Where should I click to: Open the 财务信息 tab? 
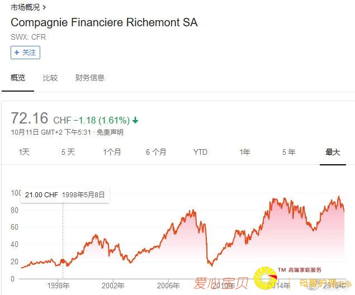[90, 78]
